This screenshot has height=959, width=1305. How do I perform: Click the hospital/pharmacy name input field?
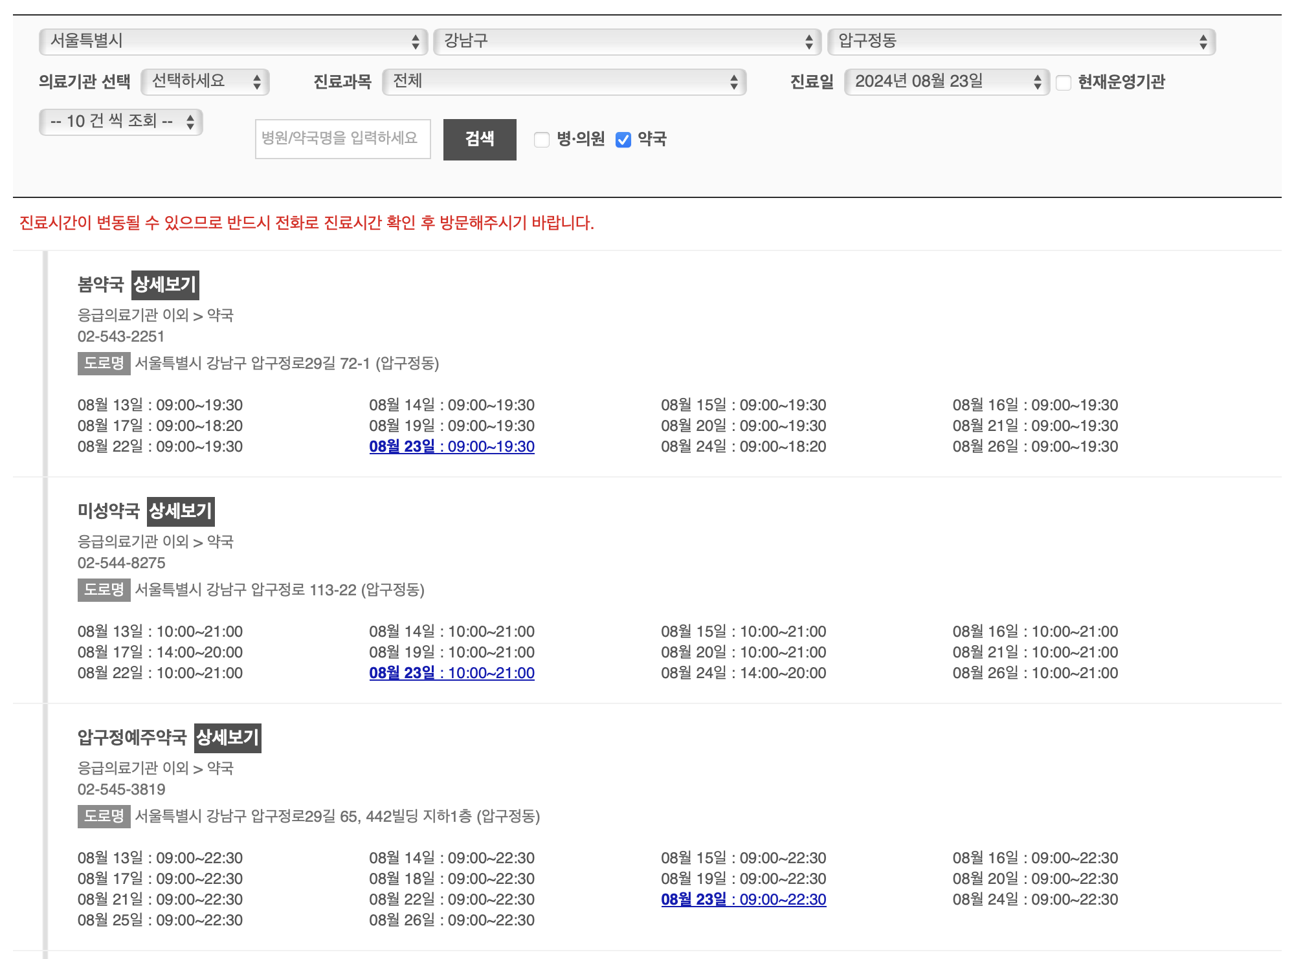342,138
